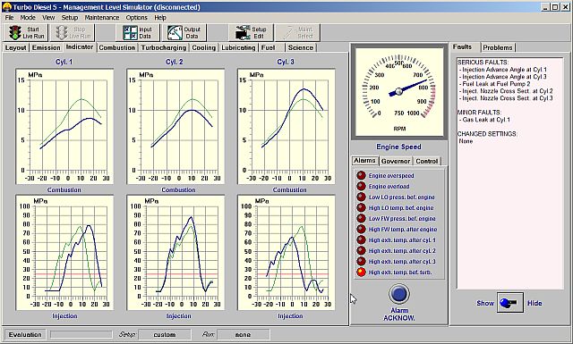Click the High exh. temp. after cyl. 3 lamp
This screenshot has width=573, height=344.
[x=361, y=262]
